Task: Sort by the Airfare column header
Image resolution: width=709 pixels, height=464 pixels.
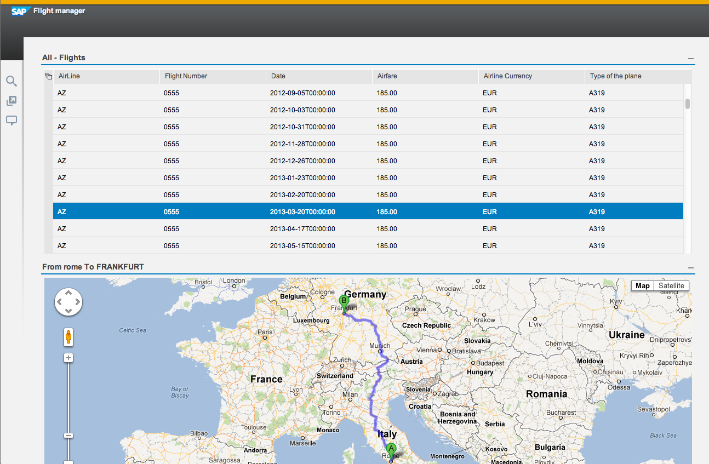Action: [424, 76]
